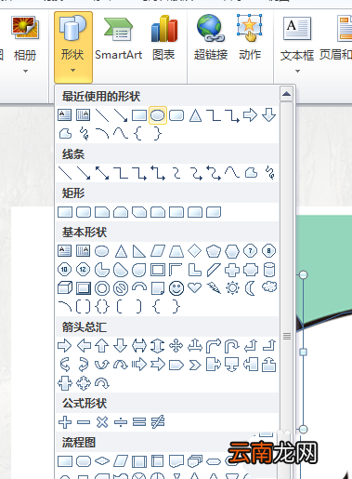Screen dimensions: 352x479
Task: Select the document shape in 流程图
Action: pyautogui.click(x=176, y=461)
